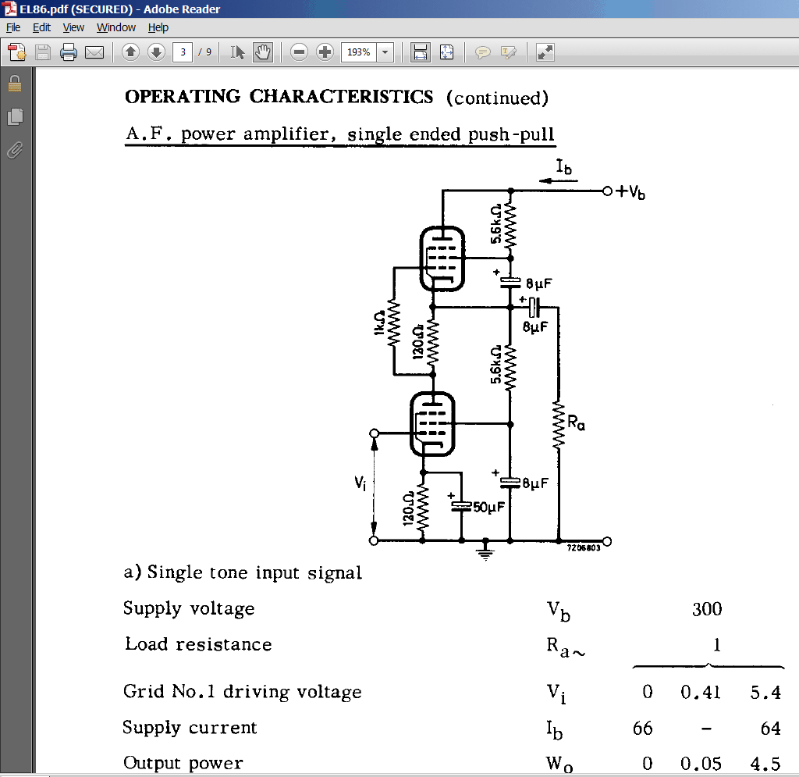Click the fit one full page icon
Screen dimensions: 799x777
coord(446,52)
